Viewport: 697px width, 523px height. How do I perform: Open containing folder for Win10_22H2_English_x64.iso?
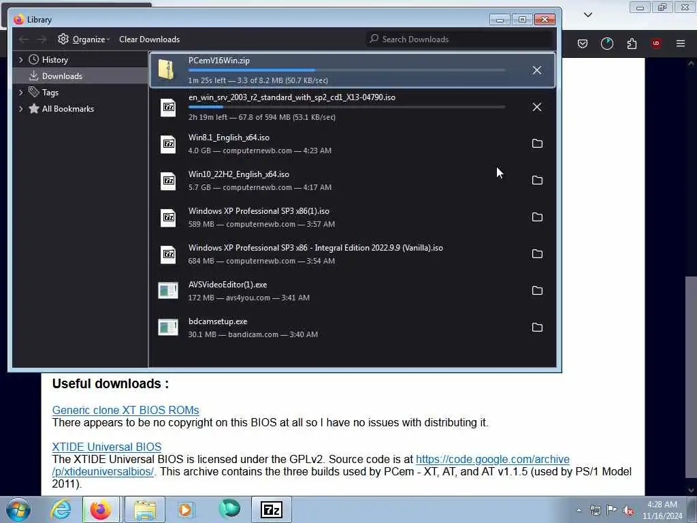537,180
